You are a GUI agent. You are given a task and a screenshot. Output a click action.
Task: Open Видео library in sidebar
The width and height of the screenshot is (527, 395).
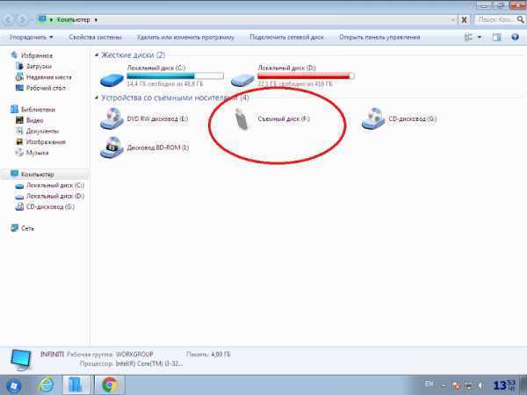(34, 120)
